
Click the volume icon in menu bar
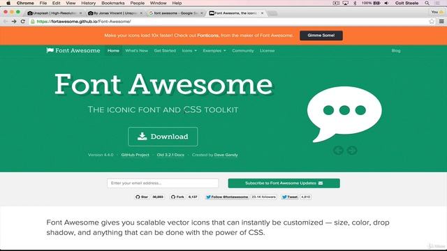pos(386,3)
